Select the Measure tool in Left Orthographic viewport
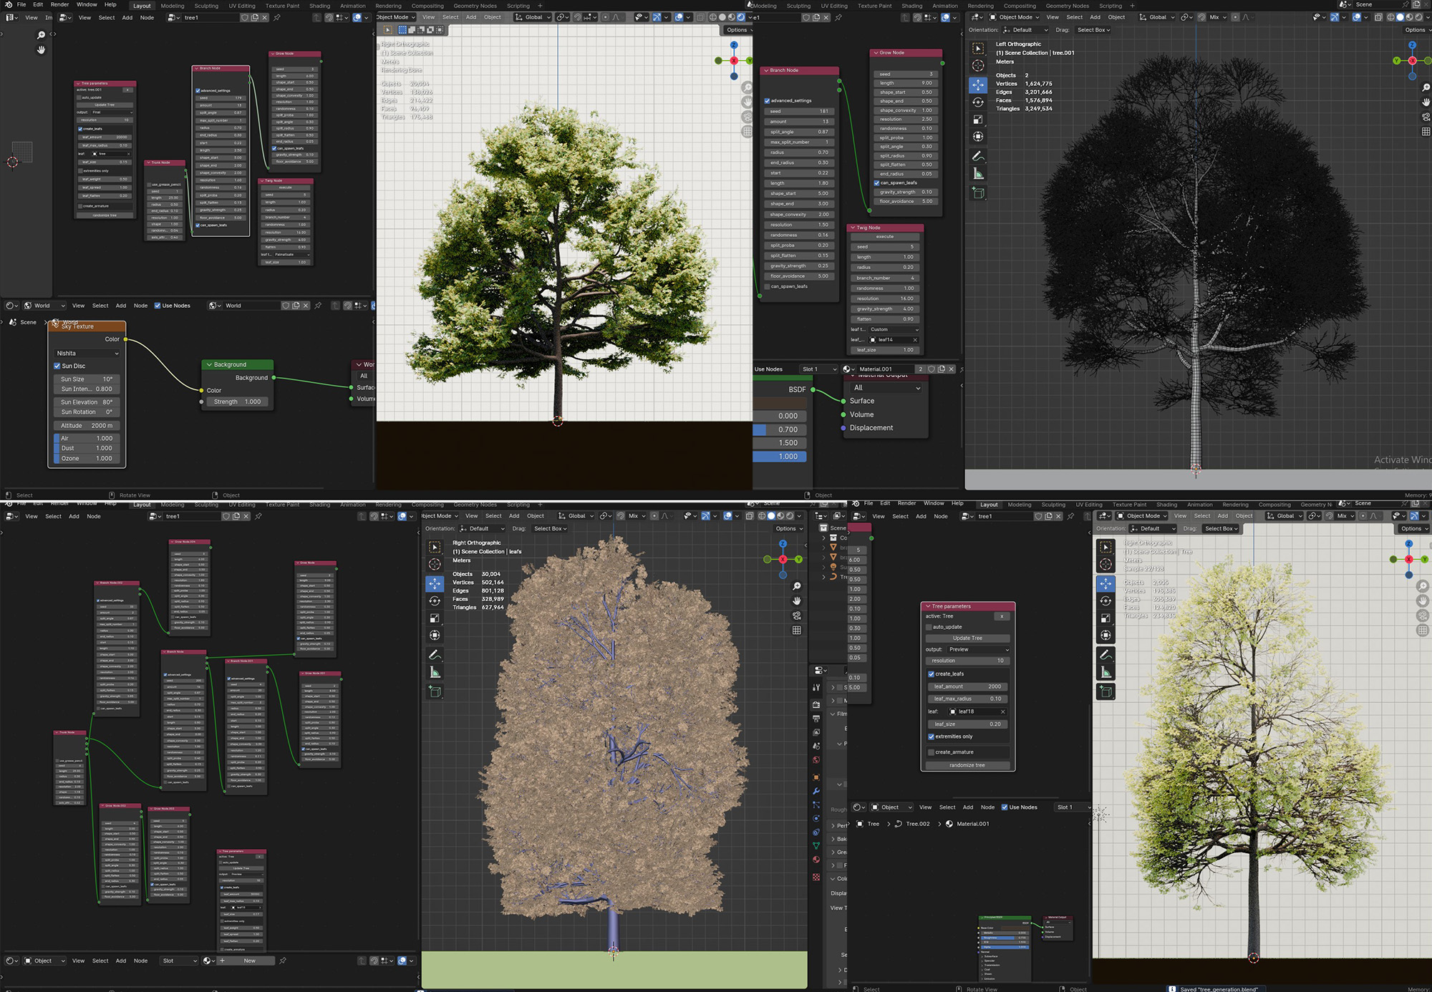This screenshot has height=992, width=1432. pyautogui.click(x=978, y=174)
